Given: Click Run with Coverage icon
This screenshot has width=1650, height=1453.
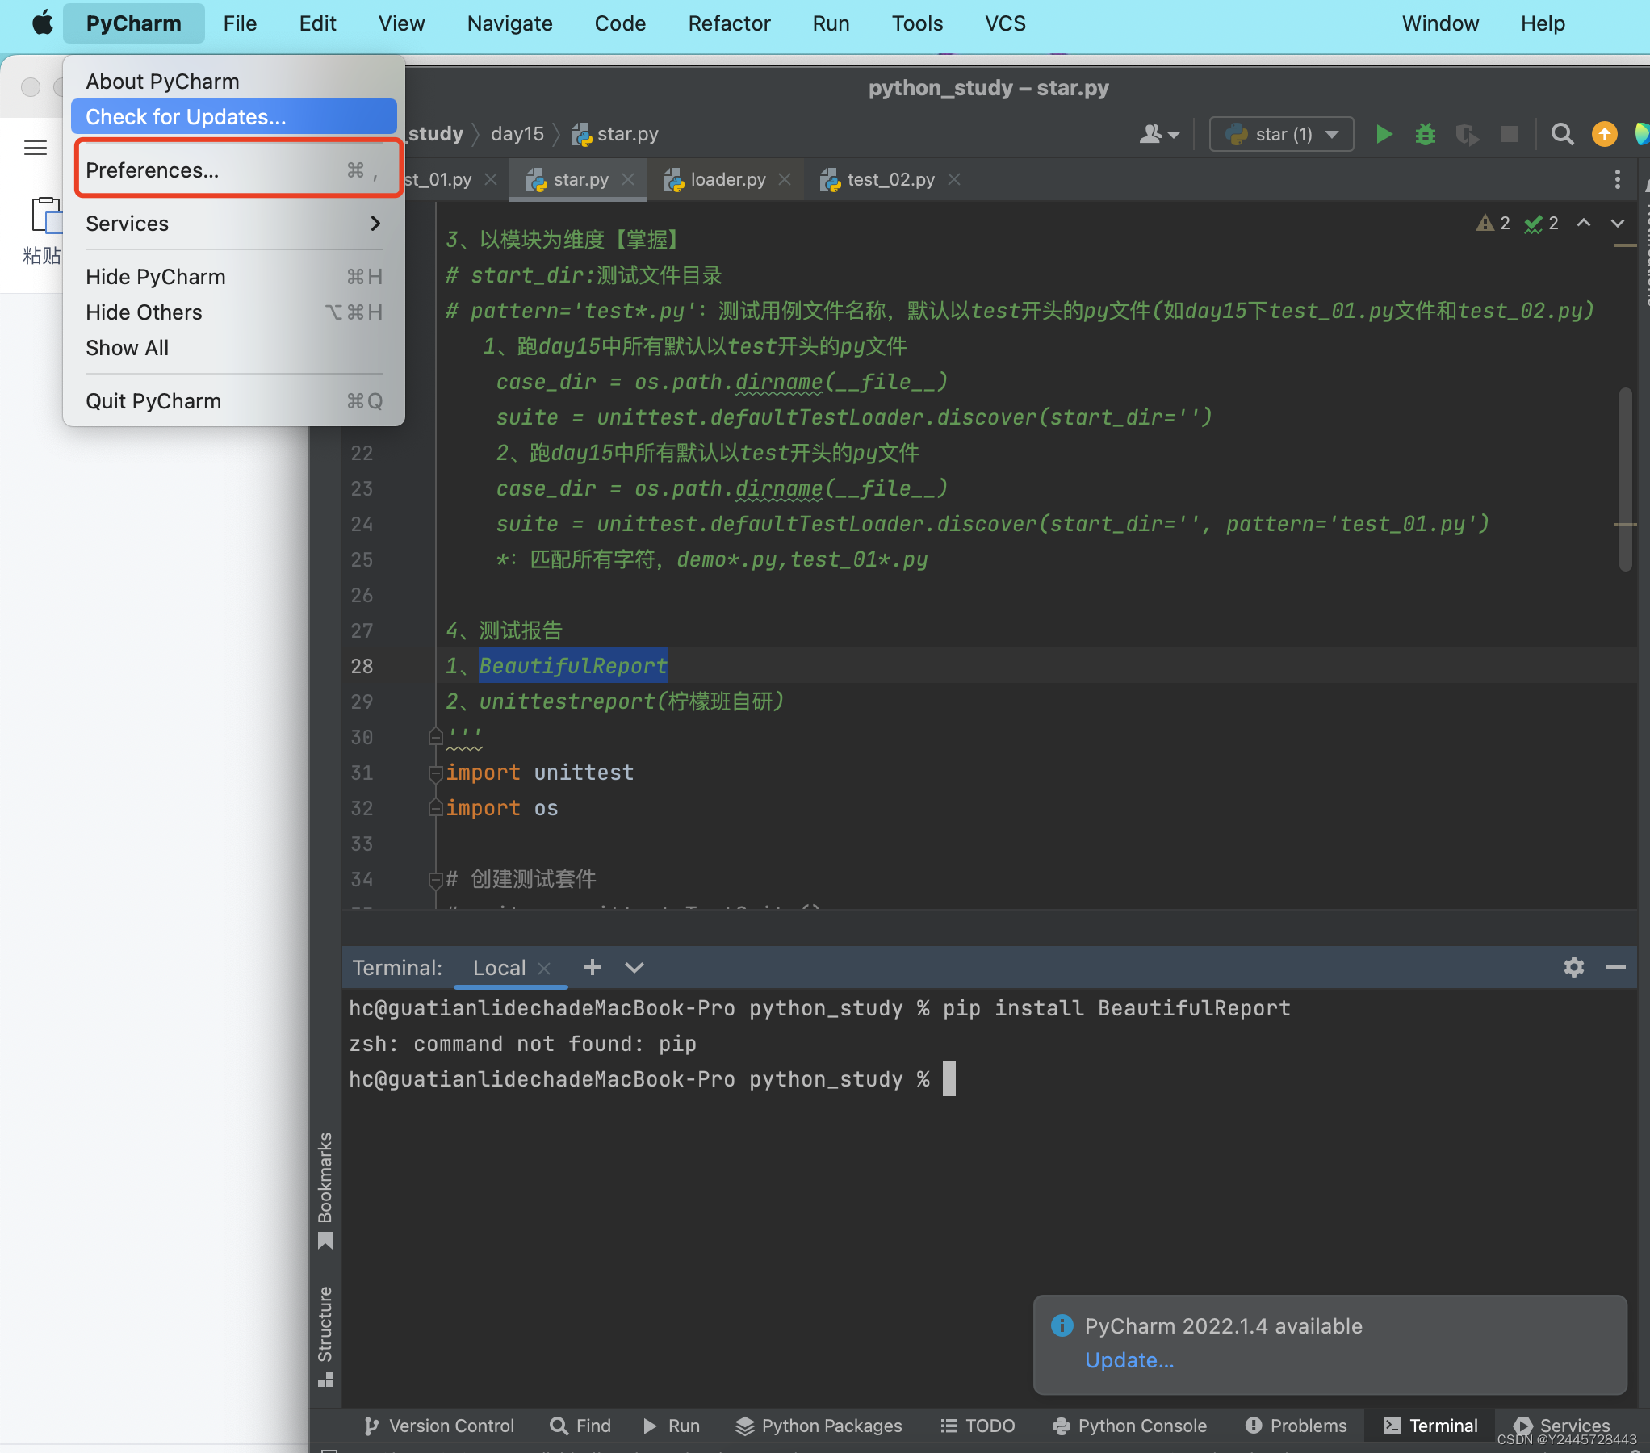Looking at the screenshot, I should point(1467,134).
